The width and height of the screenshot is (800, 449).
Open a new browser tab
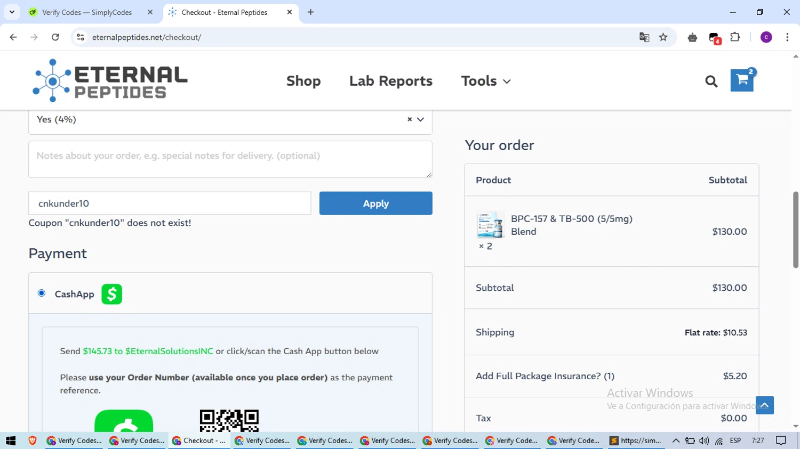pyautogui.click(x=310, y=12)
